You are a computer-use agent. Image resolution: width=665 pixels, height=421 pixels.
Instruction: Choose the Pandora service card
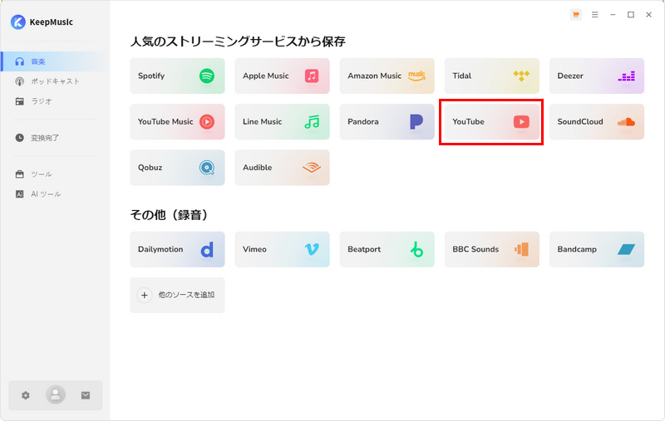point(387,121)
